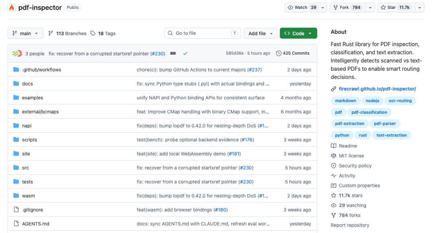This screenshot has width=435, height=233.
Task: Select the text-extraction topic tag
Action: pos(391,135)
